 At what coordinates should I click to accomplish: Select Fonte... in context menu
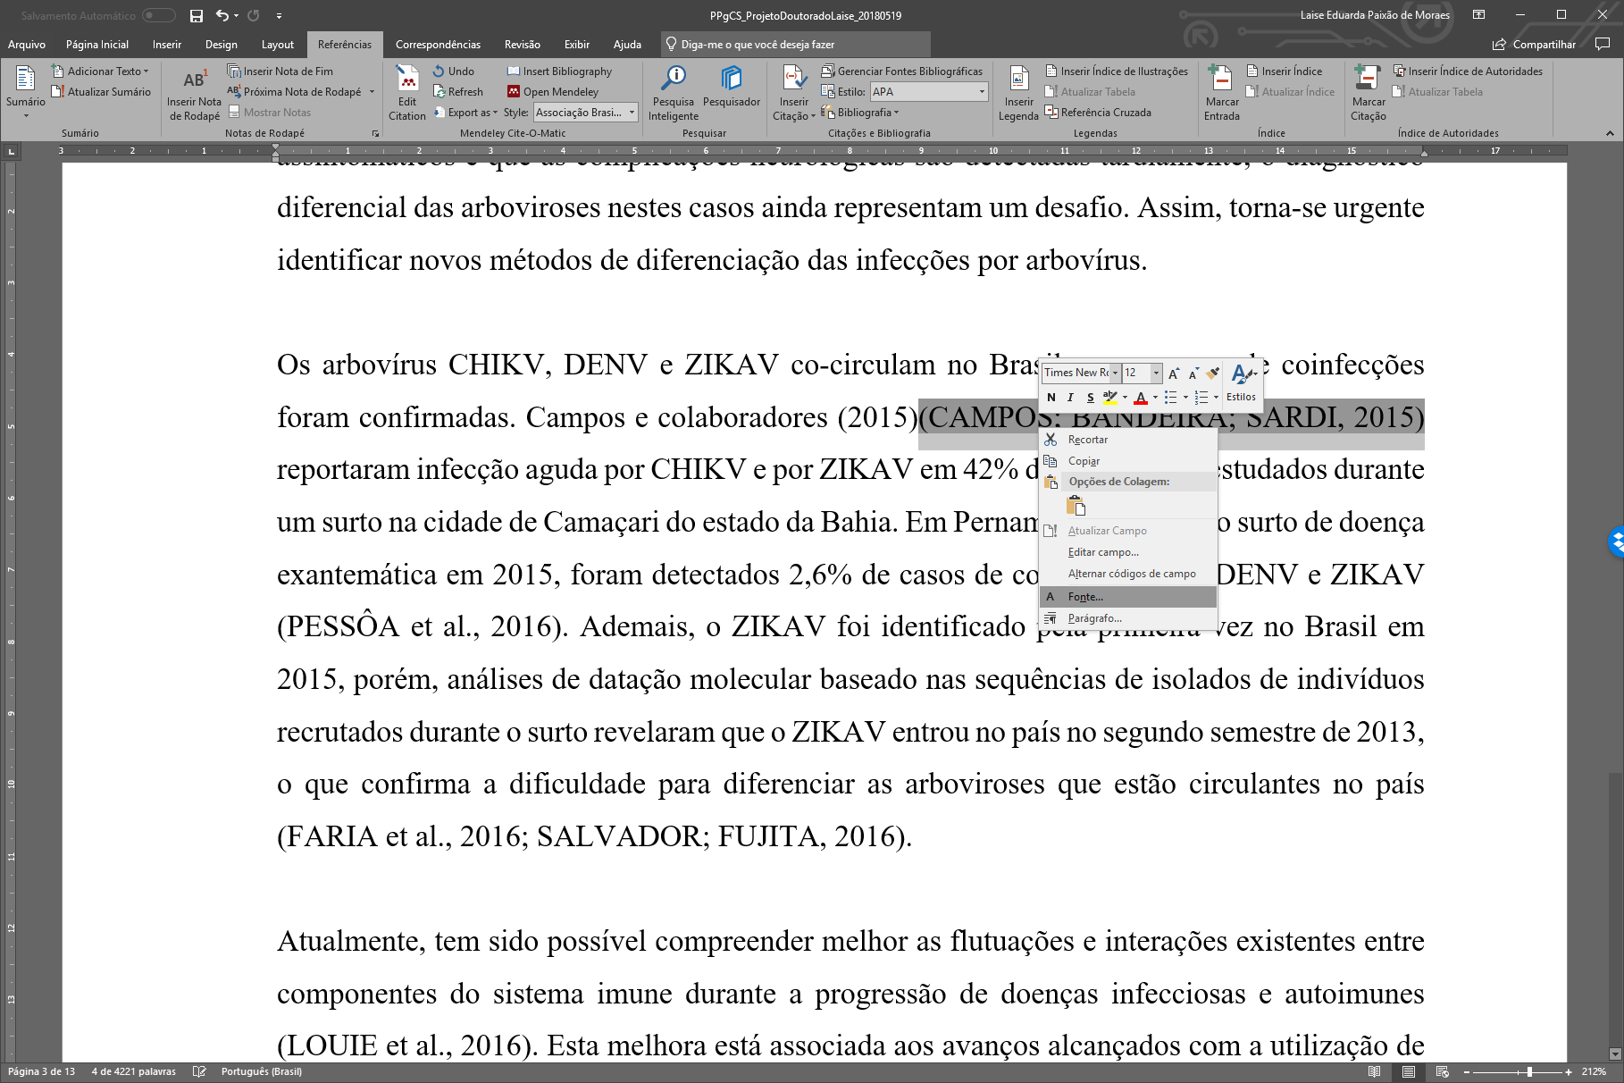pos(1128,597)
